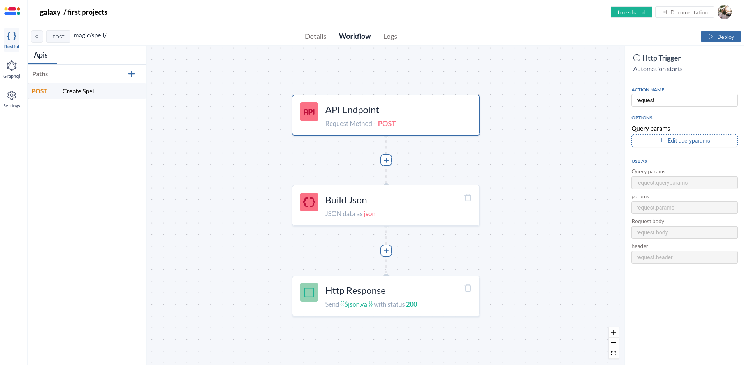744x365 pixels.
Task: Zoom in on the workflow canvas
Action: (613, 333)
